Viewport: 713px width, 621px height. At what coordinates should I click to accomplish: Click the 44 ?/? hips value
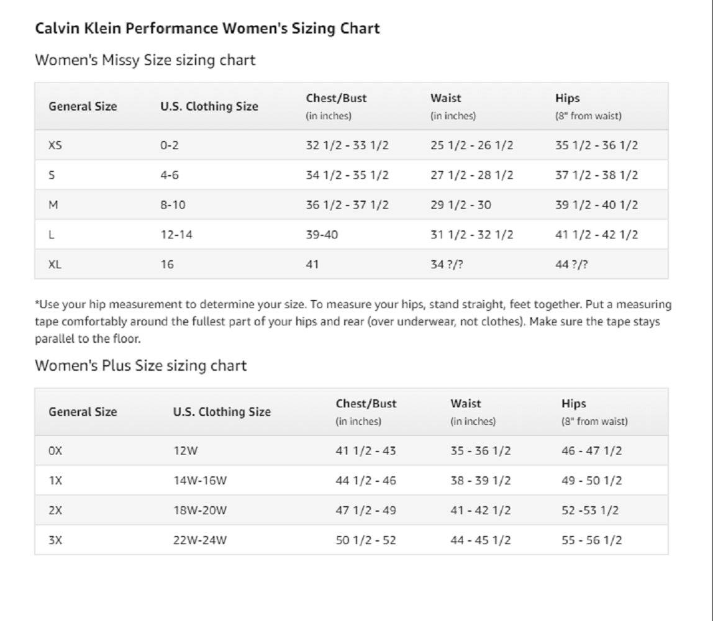tap(571, 265)
